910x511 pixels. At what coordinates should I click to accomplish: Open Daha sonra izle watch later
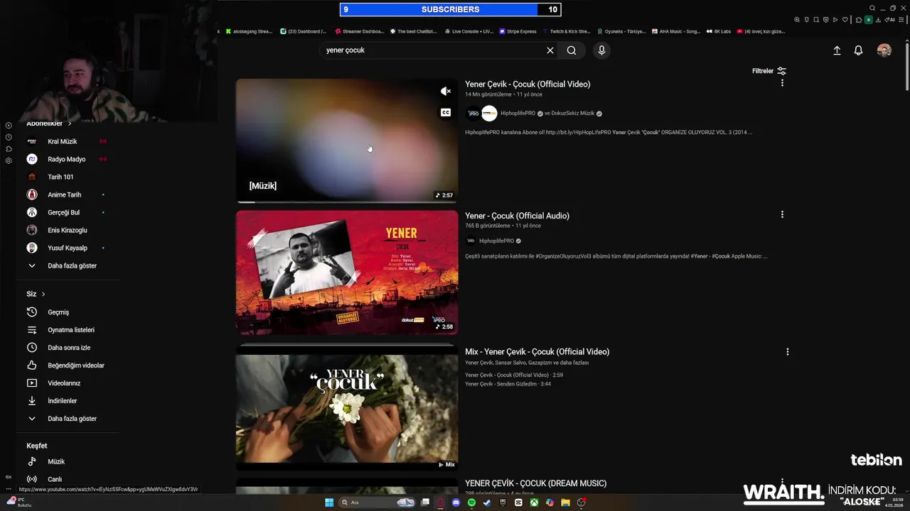click(68, 348)
